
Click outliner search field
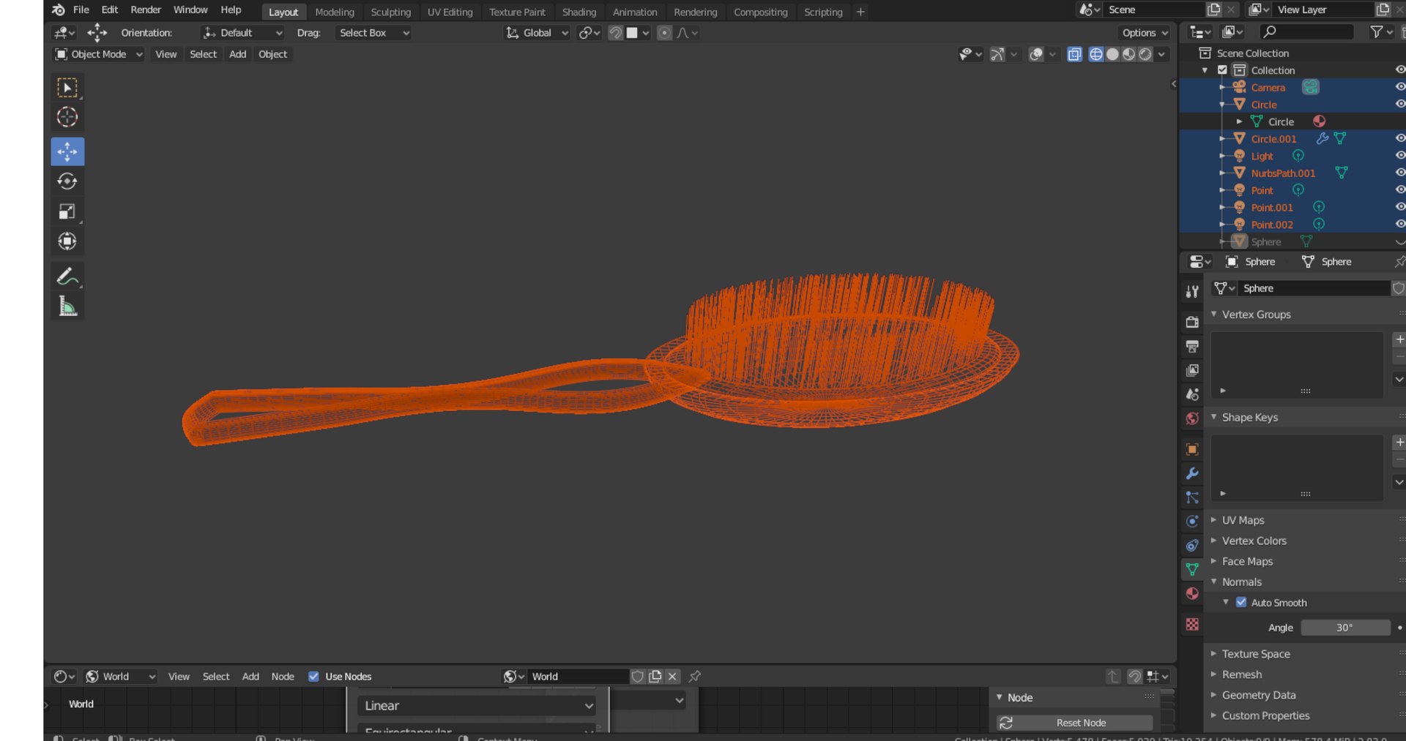click(1306, 31)
